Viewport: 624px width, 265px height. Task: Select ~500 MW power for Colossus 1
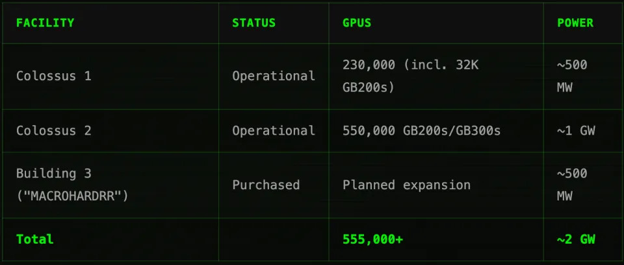pyautogui.click(x=572, y=76)
